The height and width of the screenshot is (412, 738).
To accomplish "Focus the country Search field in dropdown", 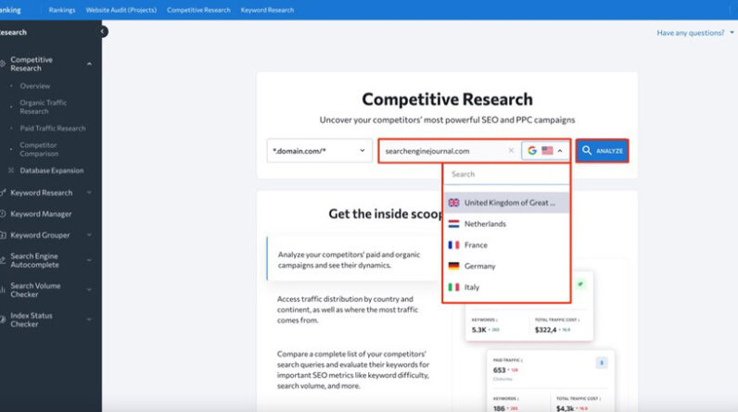I will click(506, 174).
